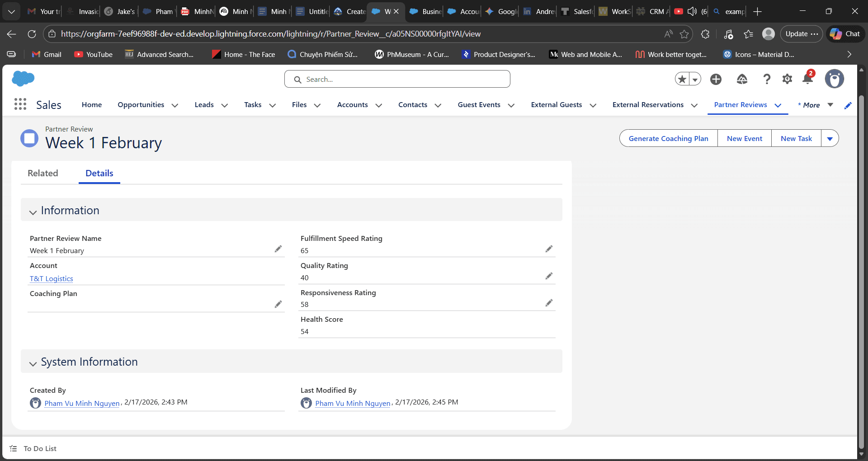The width and height of the screenshot is (868, 461).
Task: Open the T&T Logistics account link
Action: coord(51,278)
